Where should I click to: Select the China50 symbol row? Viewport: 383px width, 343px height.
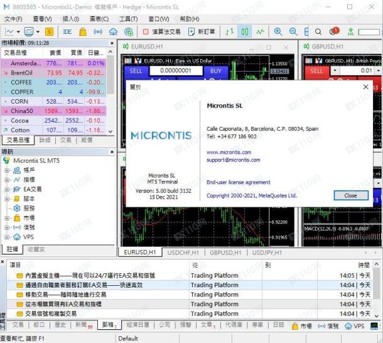point(54,111)
